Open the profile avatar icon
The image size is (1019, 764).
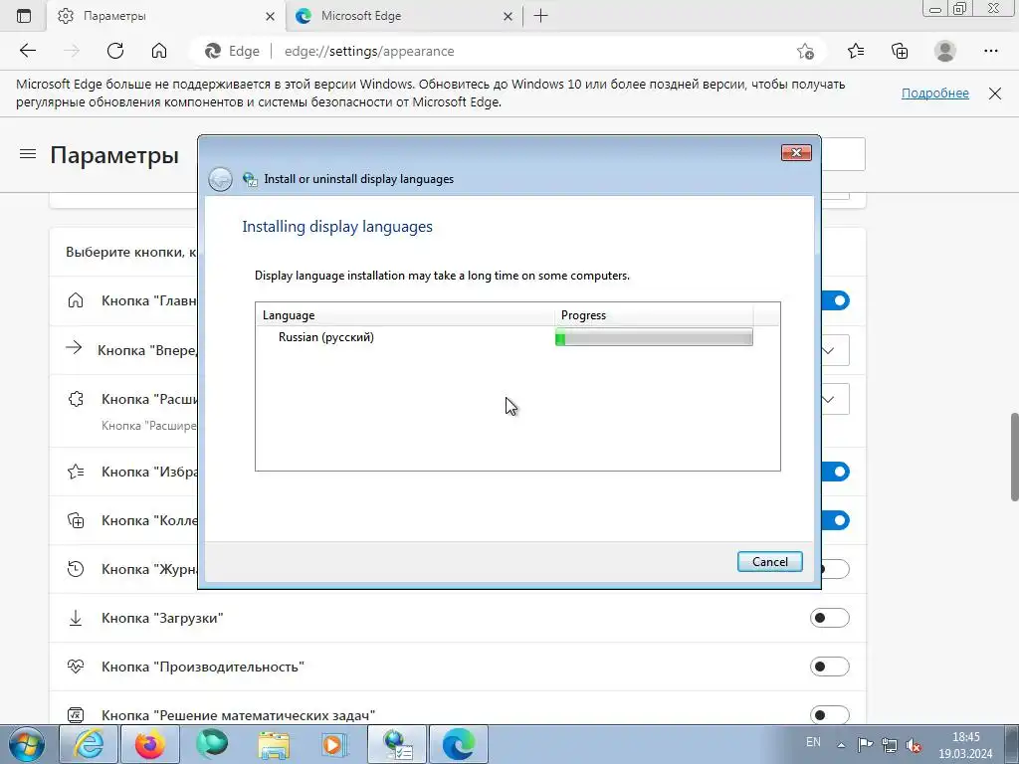click(x=945, y=51)
